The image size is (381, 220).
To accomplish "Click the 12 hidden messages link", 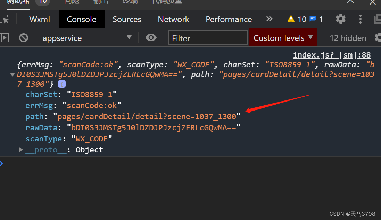I will [348, 38].
